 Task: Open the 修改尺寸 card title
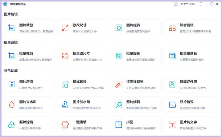coord(80,25)
